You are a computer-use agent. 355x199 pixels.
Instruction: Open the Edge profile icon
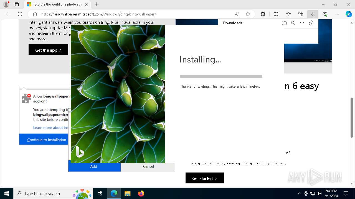tap(6, 4)
